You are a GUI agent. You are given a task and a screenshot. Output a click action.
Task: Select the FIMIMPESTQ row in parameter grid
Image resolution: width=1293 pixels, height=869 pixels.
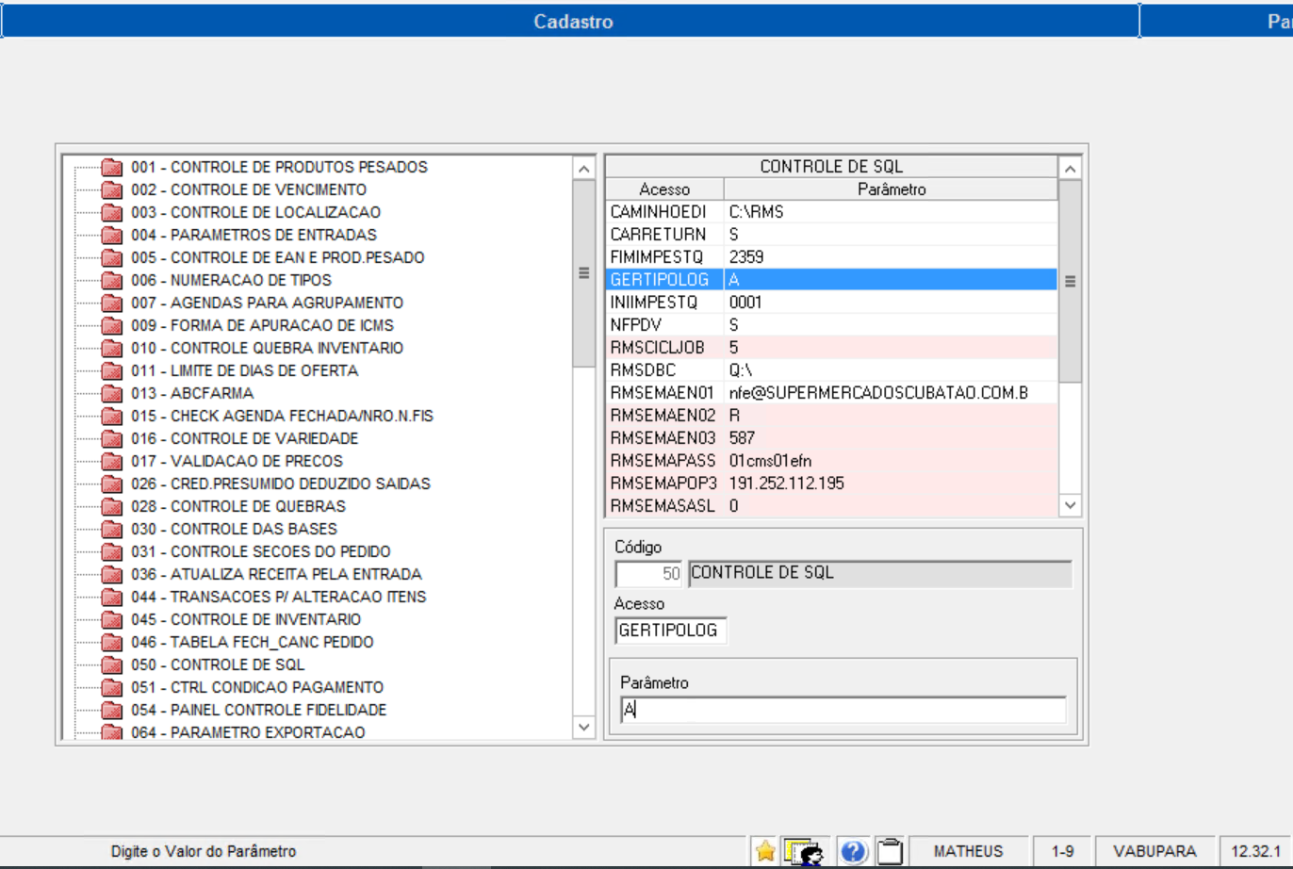831,257
